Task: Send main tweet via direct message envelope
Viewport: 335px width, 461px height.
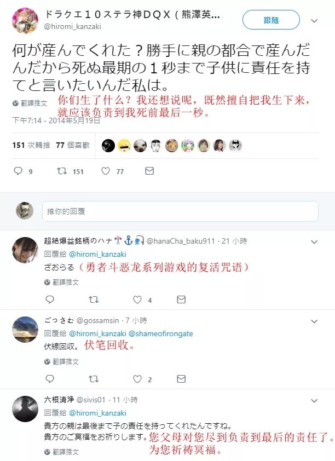Action: (149, 171)
